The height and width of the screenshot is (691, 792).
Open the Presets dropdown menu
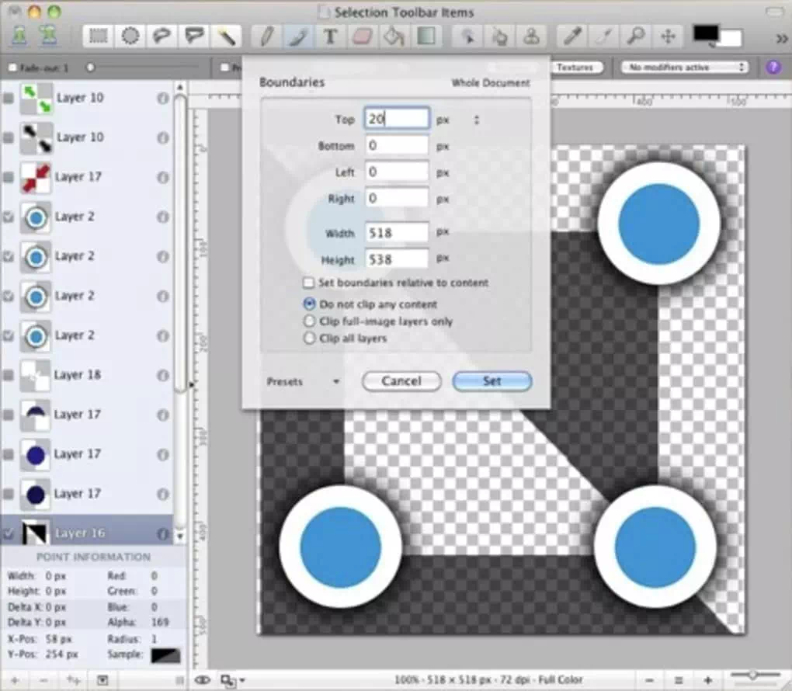[x=303, y=382]
